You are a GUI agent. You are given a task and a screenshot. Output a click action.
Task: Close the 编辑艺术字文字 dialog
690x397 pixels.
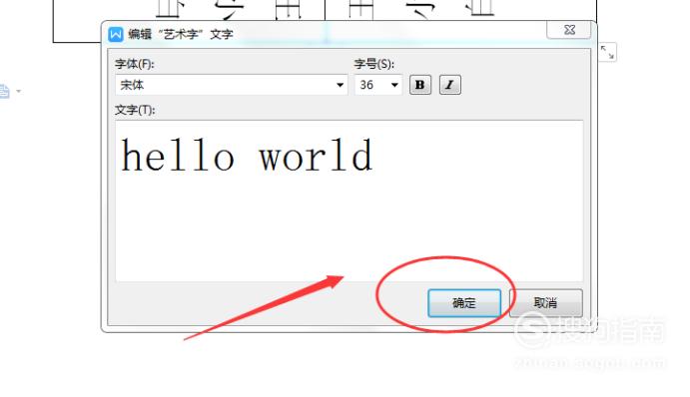569,30
